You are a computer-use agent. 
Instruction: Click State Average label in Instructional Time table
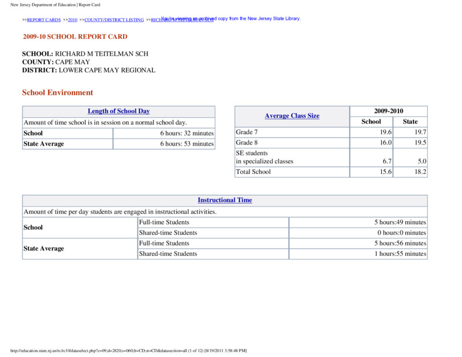[44, 248]
